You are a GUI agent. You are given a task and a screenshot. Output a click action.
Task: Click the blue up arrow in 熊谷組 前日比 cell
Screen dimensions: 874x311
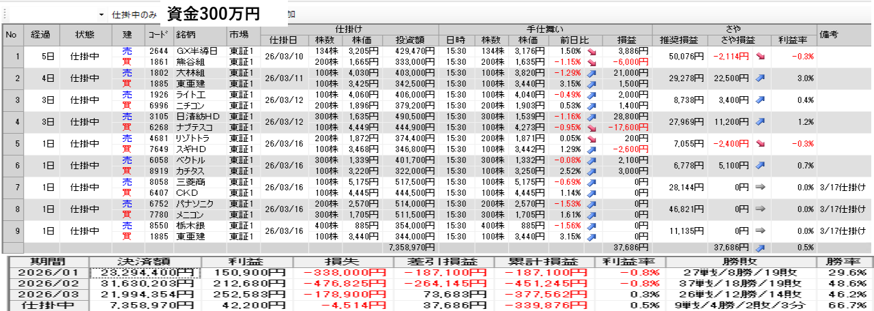[592, 61]
